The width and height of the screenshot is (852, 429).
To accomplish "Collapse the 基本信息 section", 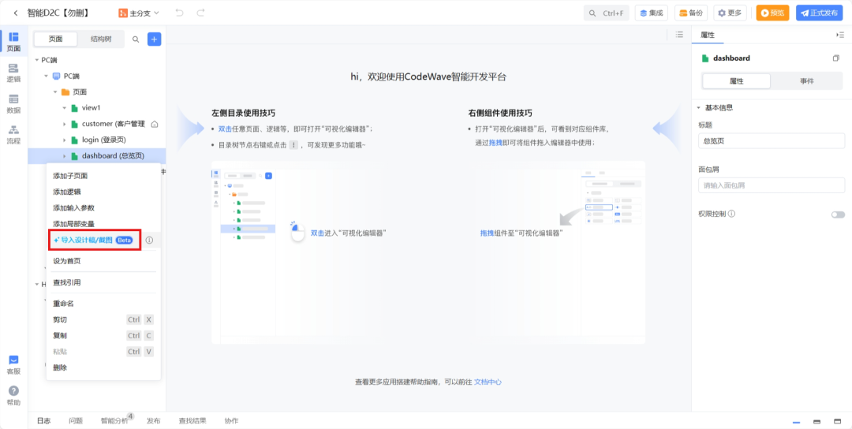I will [x=699, y=107].
